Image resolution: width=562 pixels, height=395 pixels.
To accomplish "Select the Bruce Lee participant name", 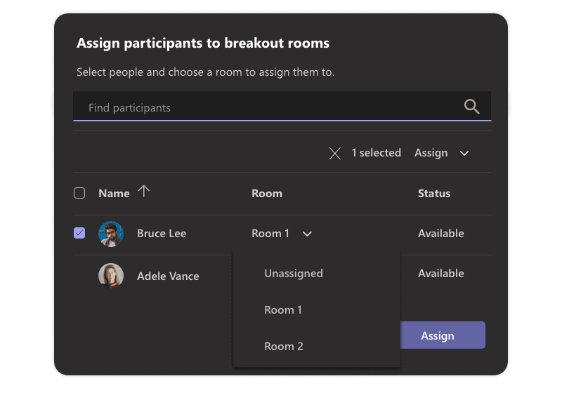I will pyautogui.click(x=162, y=234).
